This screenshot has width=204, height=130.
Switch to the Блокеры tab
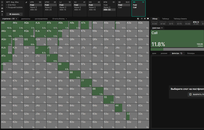191,53
